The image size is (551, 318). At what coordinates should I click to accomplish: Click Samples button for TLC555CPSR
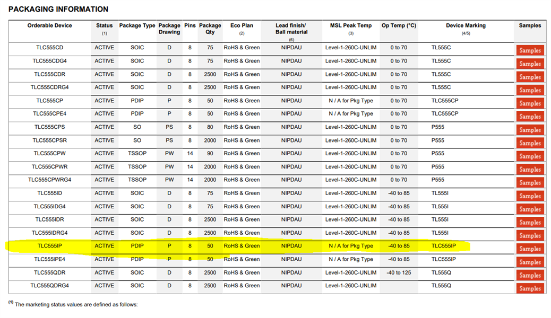tap(530, 143)
